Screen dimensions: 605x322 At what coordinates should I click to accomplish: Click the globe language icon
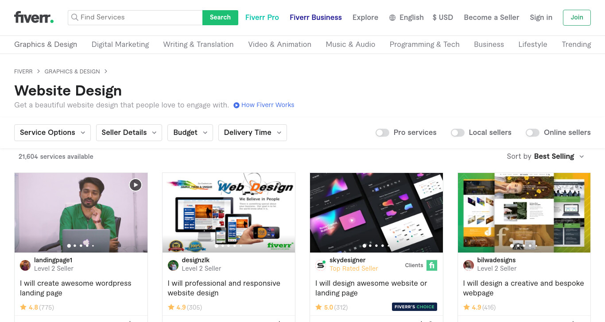pos(392,18)
